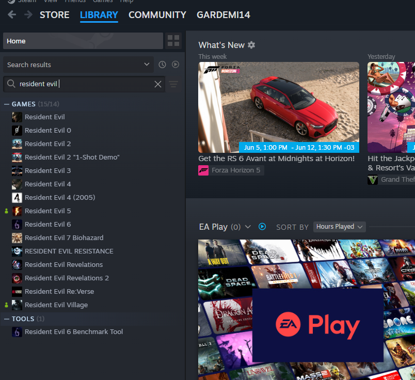Open the LIBRARY tab
This screenshot has height=380, width=415.
pos(99,15)
